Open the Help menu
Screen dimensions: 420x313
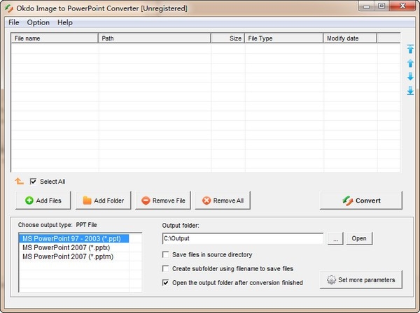pos(65,22)
